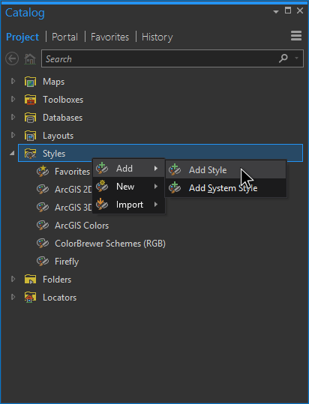Viewport: 309px width, 404px height.
Task: Expand the Folders tree node
Action: [x=13, y=279]
